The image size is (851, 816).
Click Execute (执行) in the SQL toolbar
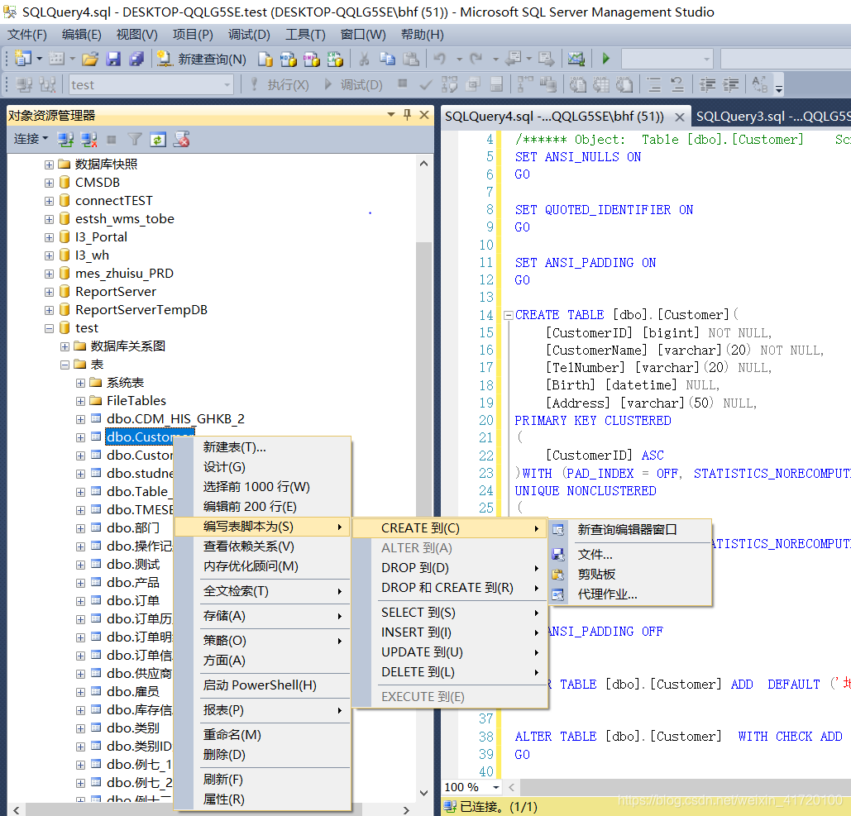[x=280, y=85]
